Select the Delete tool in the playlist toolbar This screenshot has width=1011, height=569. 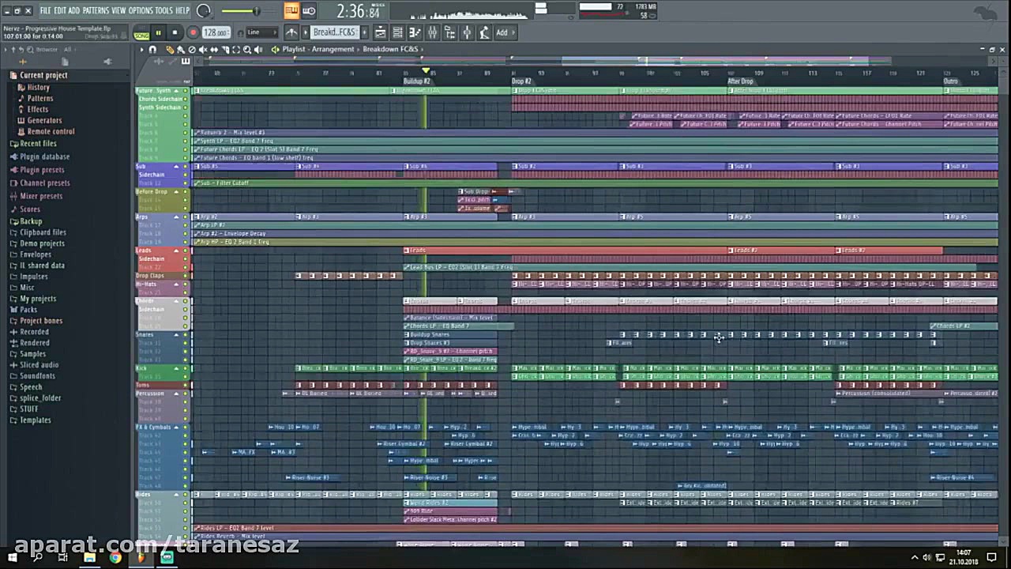[193, 49]
